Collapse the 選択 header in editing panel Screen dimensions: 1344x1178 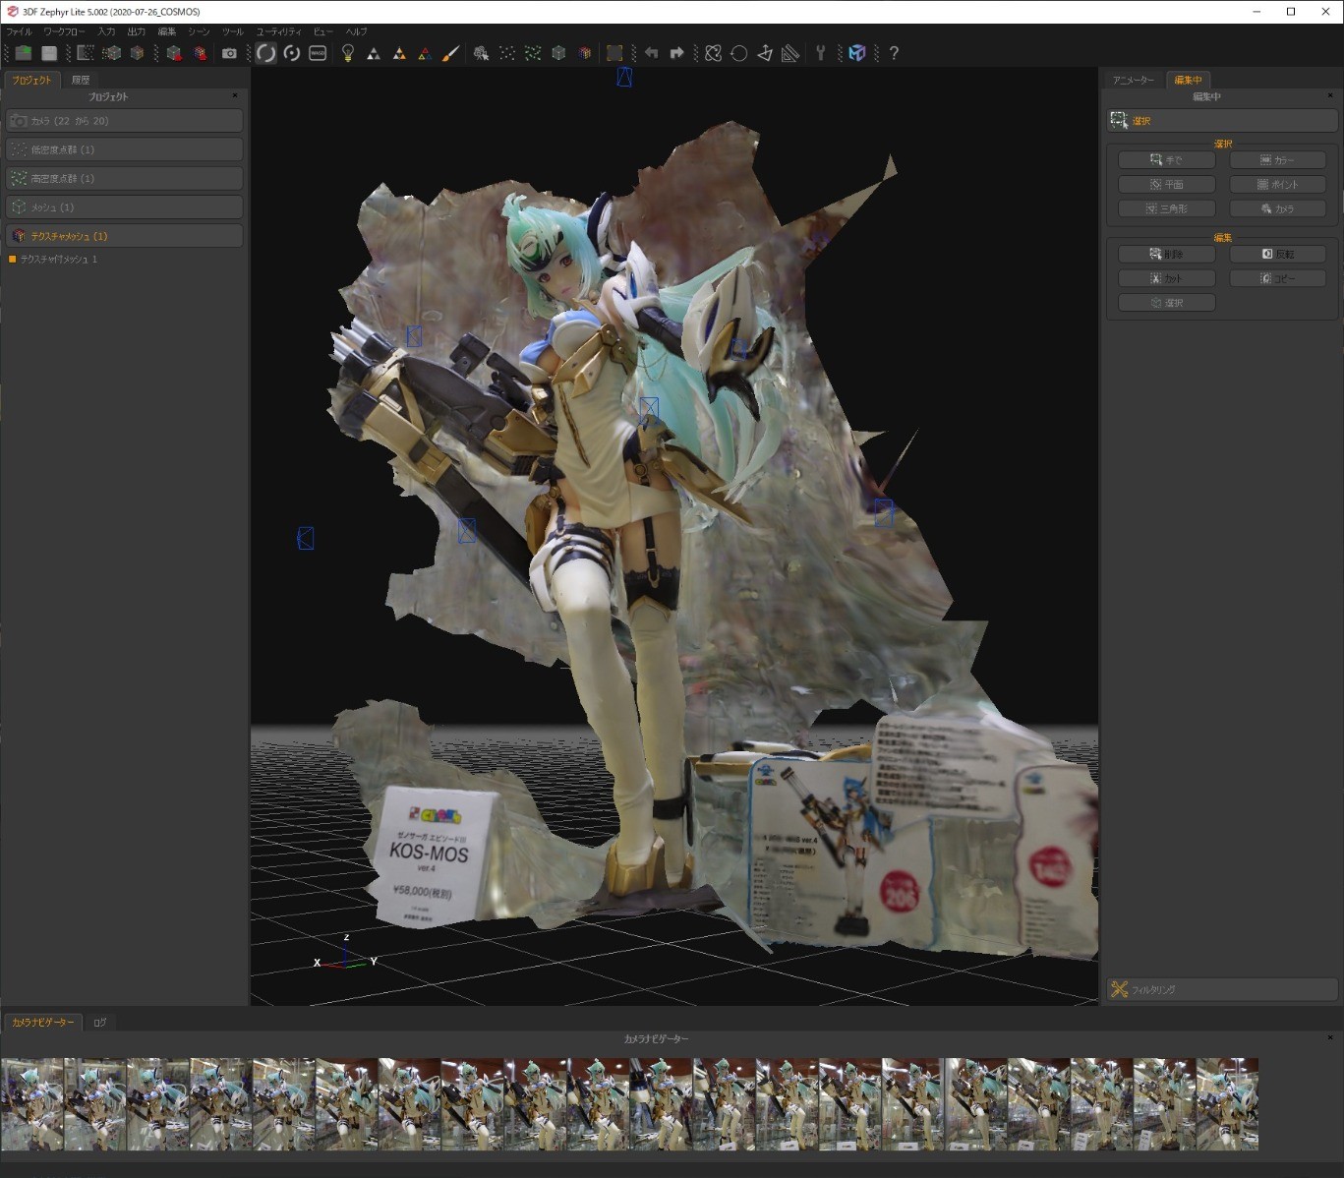tap(1222, 120)
